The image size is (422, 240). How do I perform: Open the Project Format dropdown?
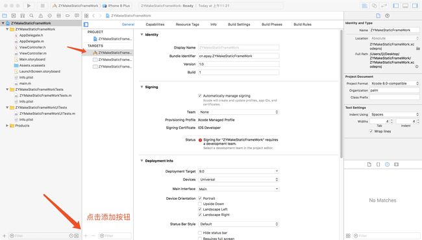point(394,84)
